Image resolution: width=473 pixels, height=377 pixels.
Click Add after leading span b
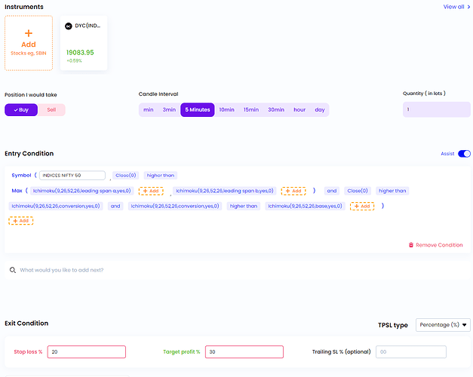(293, 191)
